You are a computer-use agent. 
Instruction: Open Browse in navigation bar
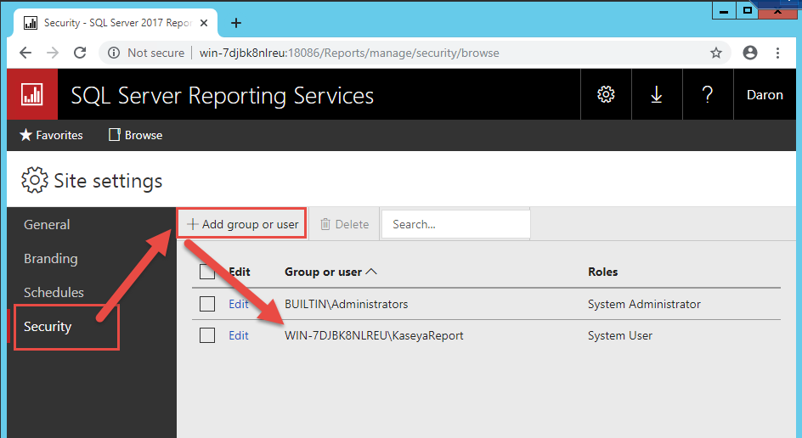click(136, 135)
